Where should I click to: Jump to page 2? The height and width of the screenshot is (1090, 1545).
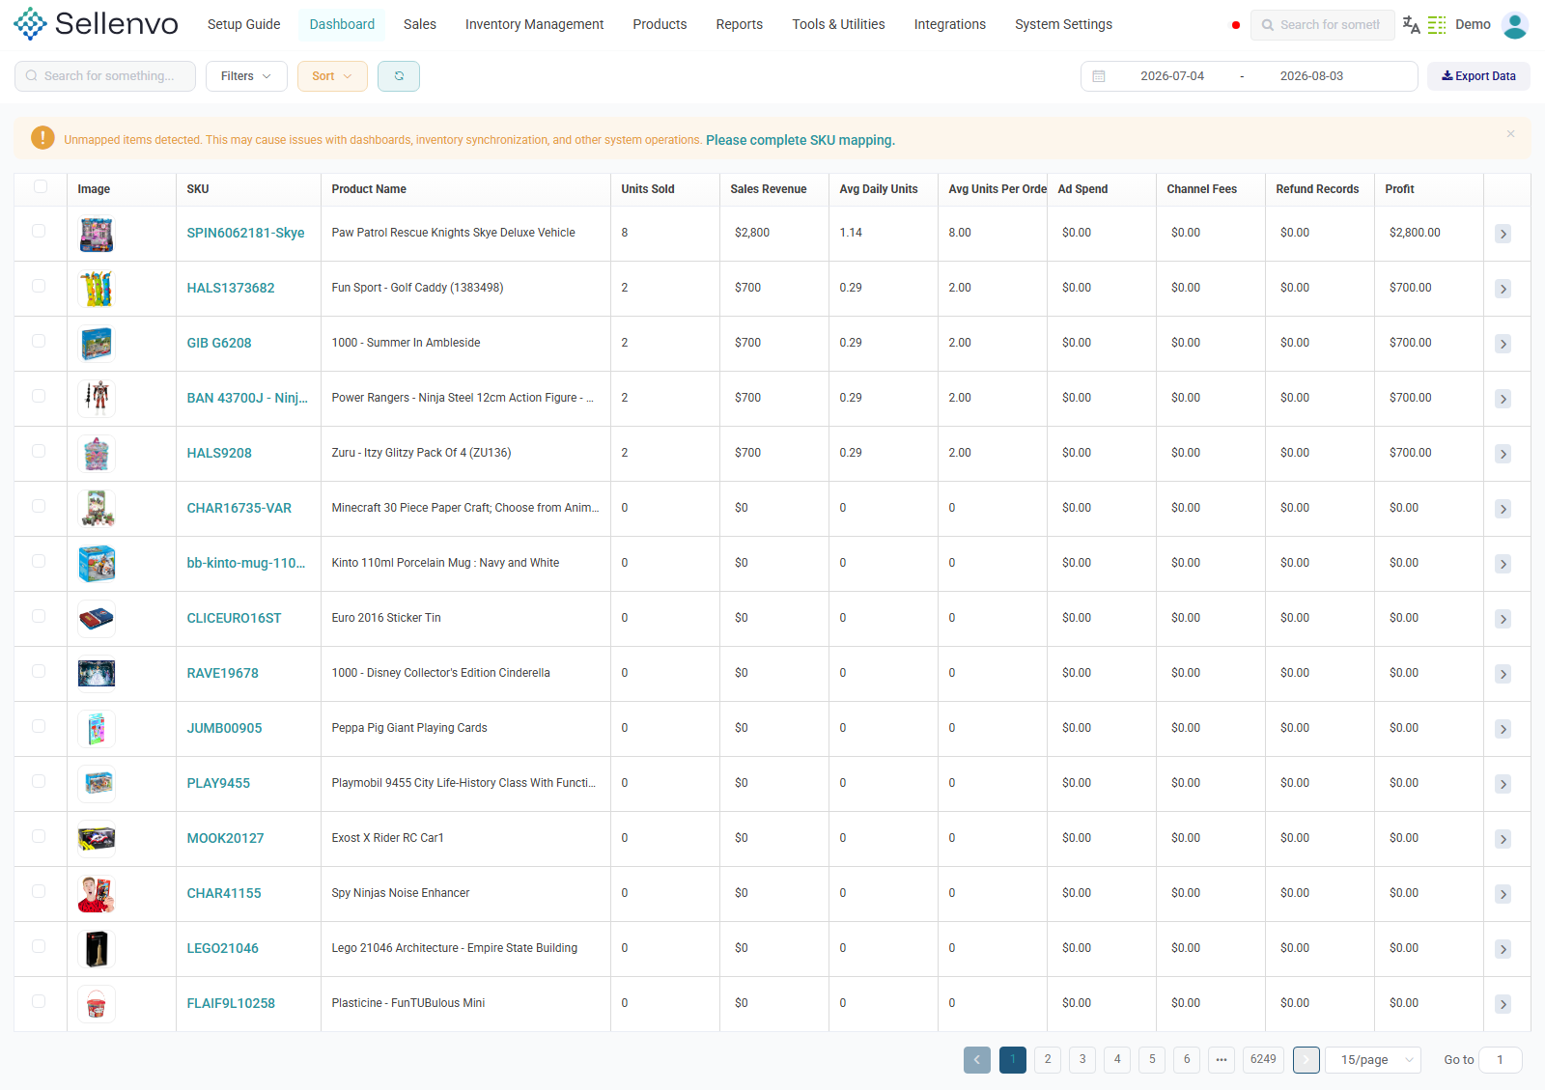[x=1048, y=1060]
